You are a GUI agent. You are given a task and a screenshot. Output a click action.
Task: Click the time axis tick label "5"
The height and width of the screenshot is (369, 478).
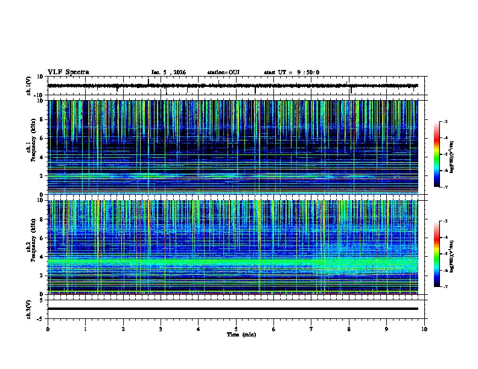coord(236,329)
